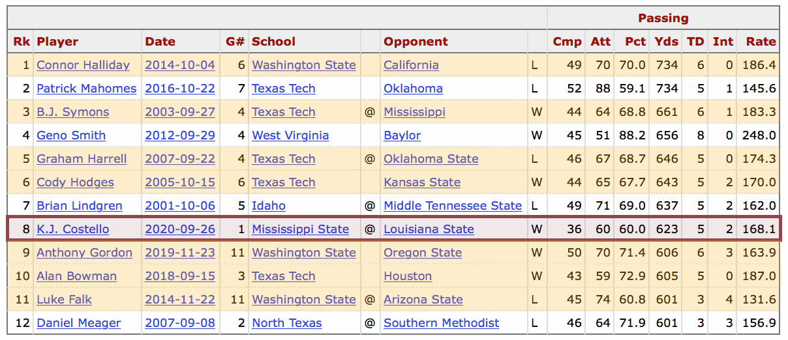
Task: Open Southern Methodist opponent link
Action: click(x=441, y=323)
